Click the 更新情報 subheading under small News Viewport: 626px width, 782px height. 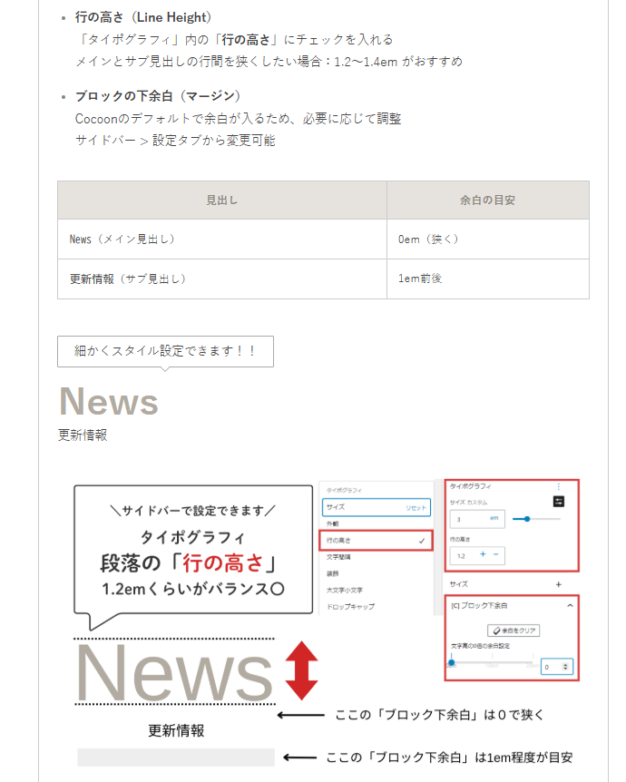[x=83, y=435]
